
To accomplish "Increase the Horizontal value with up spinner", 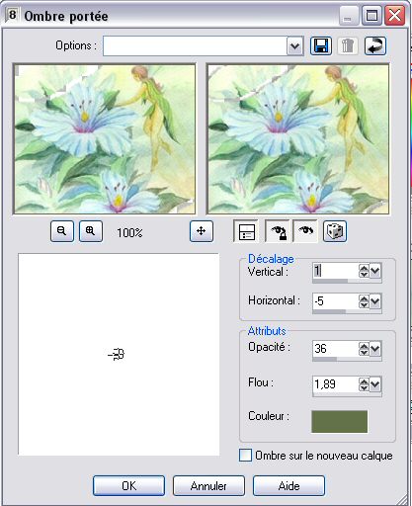I will [364, 297].
